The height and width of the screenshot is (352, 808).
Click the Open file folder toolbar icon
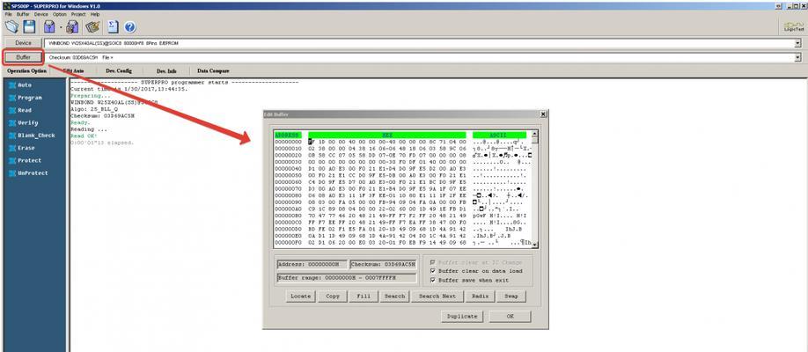(11, 26)
